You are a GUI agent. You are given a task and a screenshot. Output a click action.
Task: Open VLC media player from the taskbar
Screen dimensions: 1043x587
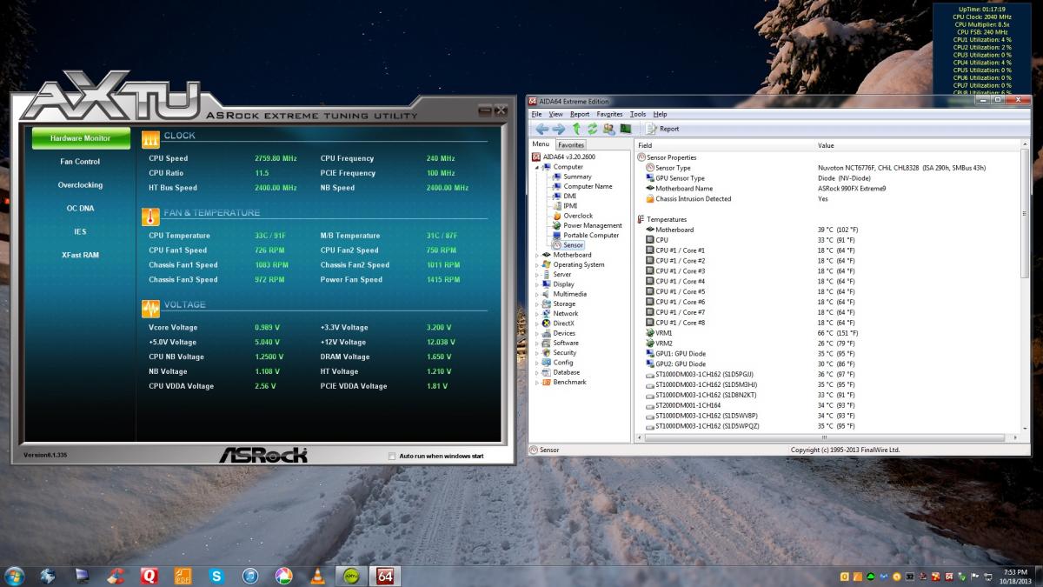click(x=317, y=575)
